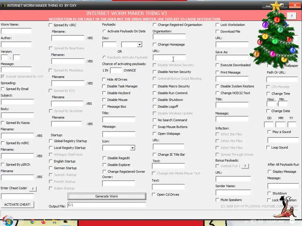Toggle Disable System Restore checkbox

pyautogui.click(x=217, y=86)
